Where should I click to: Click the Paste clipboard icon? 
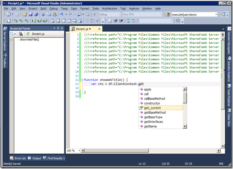pyautogui.click(x=54, y=14)
